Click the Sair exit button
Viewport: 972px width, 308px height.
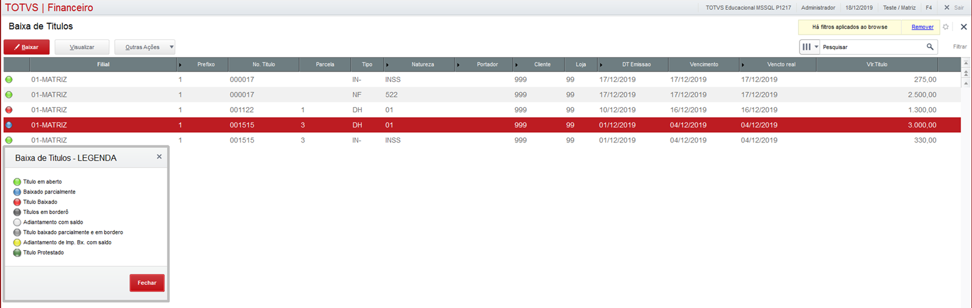[954, 7]
